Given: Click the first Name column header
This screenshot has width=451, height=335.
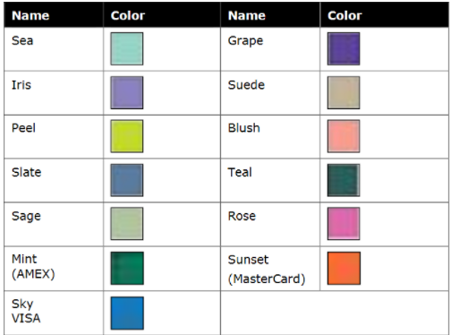Looking at the screenshot, I should [30, 15].
